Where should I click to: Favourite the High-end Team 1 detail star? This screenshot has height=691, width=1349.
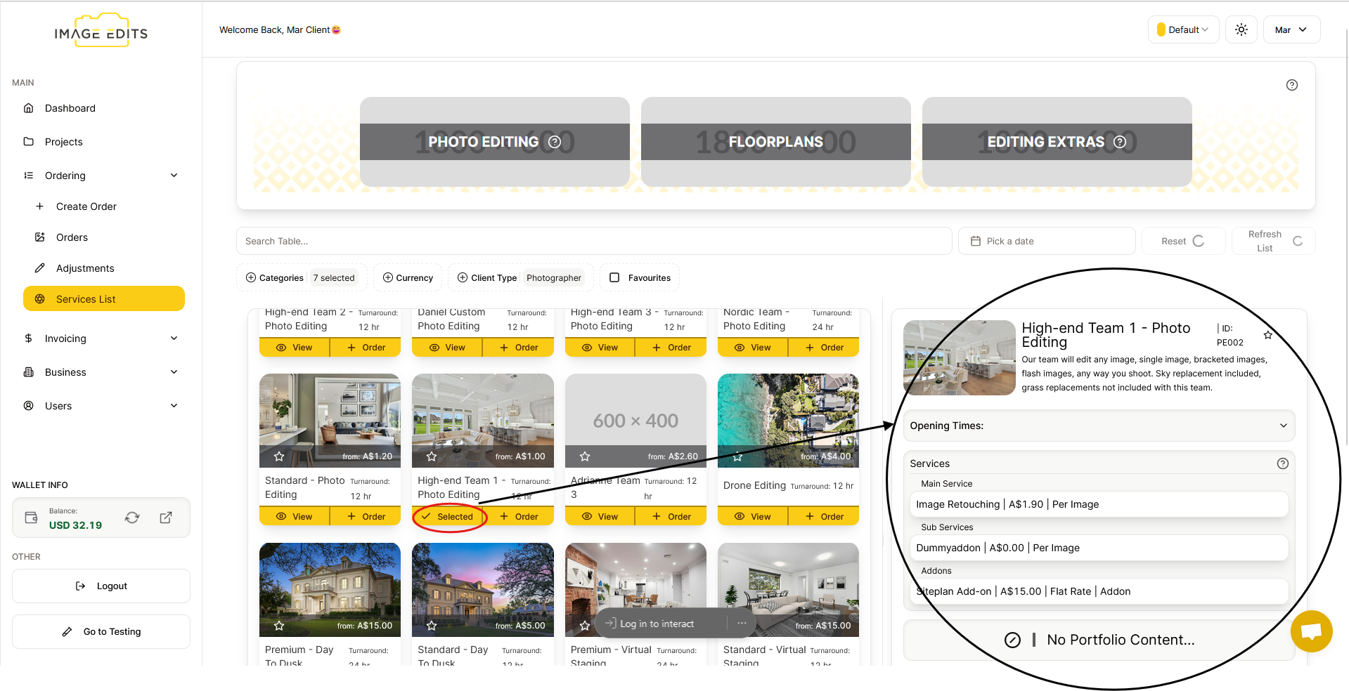click(1267, 335)
